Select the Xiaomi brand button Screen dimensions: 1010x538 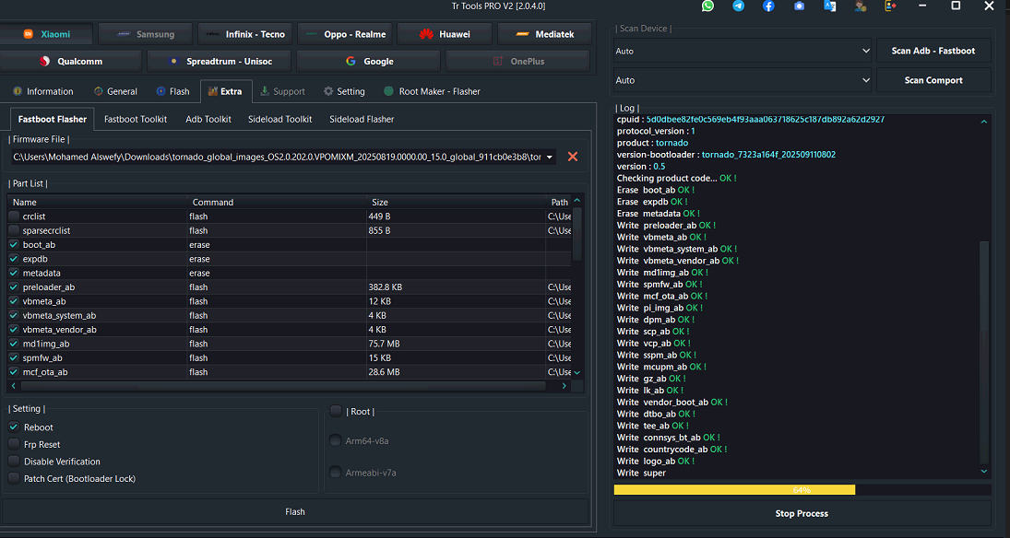click(x=46, y=34)
